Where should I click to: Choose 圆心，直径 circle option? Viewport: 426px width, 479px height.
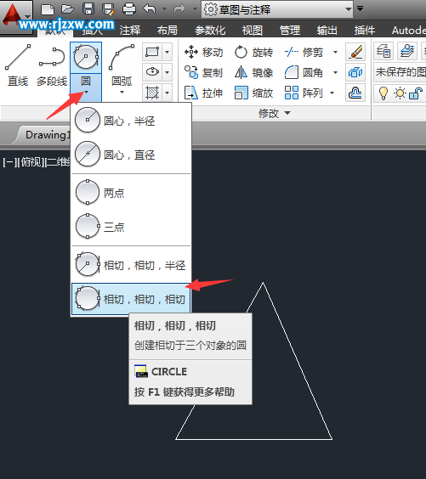(131, 155)
